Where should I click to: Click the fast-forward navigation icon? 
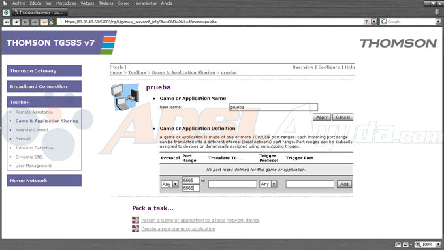[x=35, y=22]
